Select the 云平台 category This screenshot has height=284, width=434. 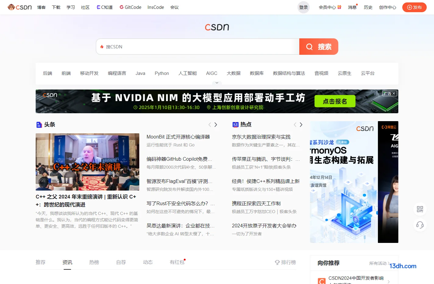point(368,73)
